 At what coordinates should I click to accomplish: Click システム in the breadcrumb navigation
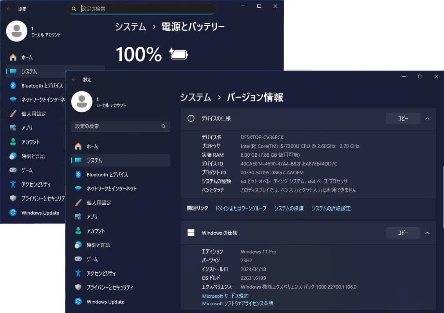[x=195, y=98]
